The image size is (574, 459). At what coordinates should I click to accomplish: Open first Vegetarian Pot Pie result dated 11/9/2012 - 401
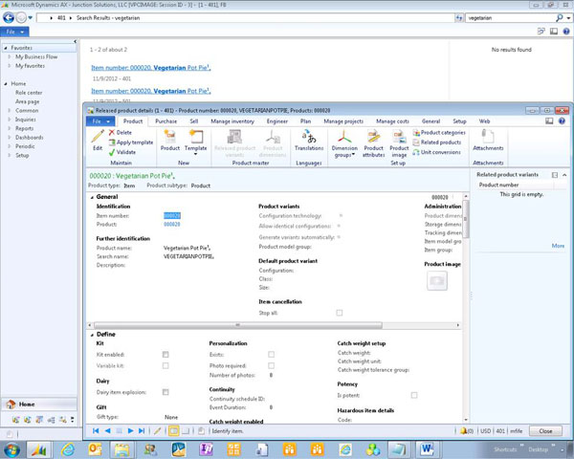coord(151,68)
